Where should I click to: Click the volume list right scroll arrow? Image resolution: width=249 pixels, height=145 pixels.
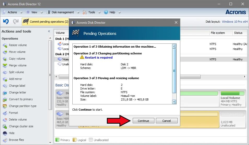245,77
